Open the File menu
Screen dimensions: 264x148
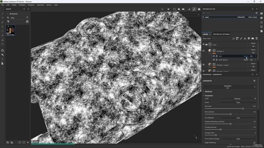(2, 5)
